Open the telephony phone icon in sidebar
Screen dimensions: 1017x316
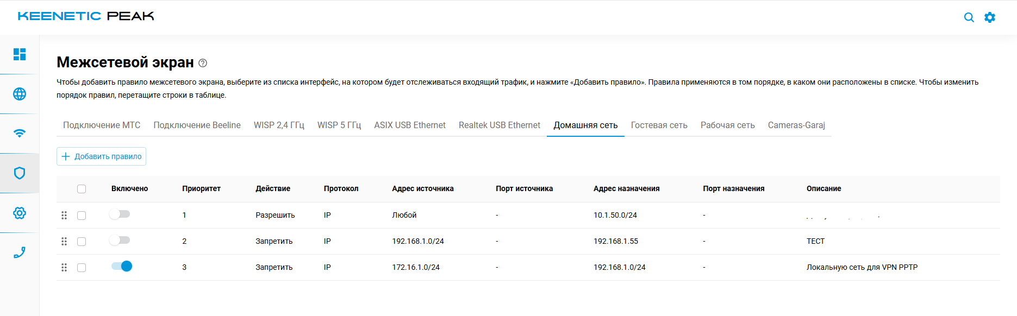pyautogui.click(x=20, y=252)
